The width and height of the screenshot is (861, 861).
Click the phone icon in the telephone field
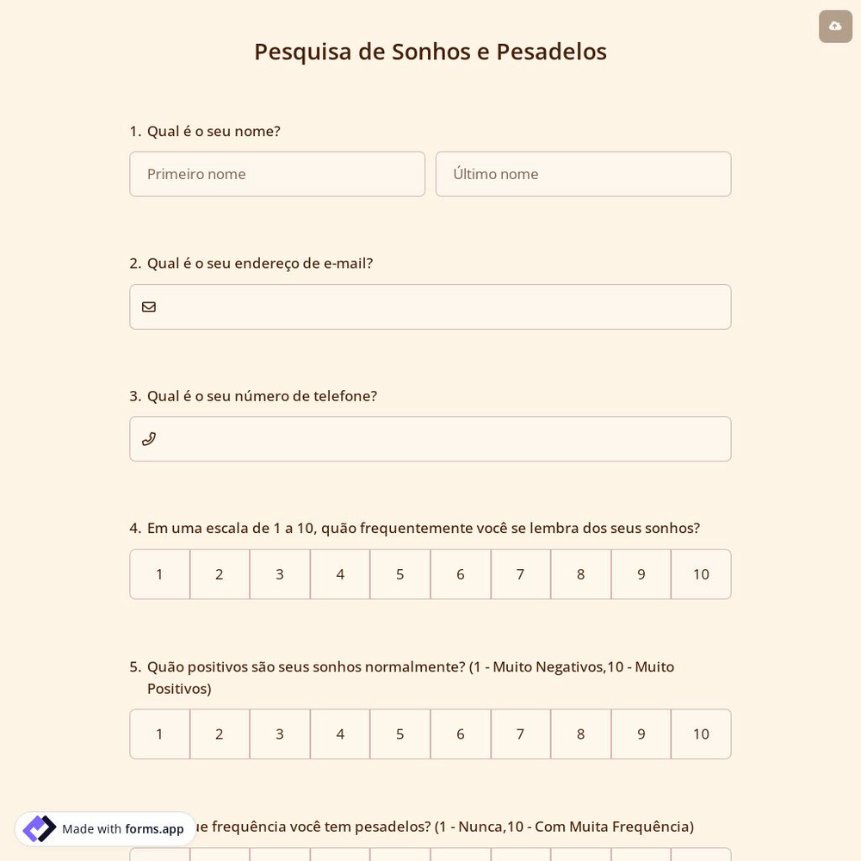click(149, 438)
